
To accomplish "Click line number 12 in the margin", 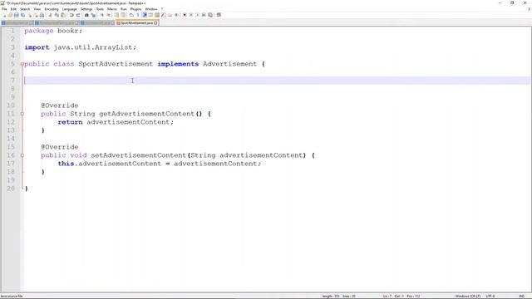I will tap(11, 122).
